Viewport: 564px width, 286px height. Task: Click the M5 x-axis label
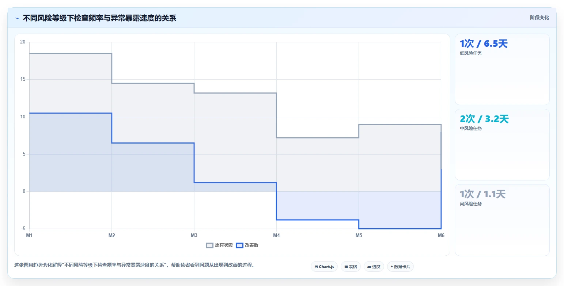coord(359,235)
